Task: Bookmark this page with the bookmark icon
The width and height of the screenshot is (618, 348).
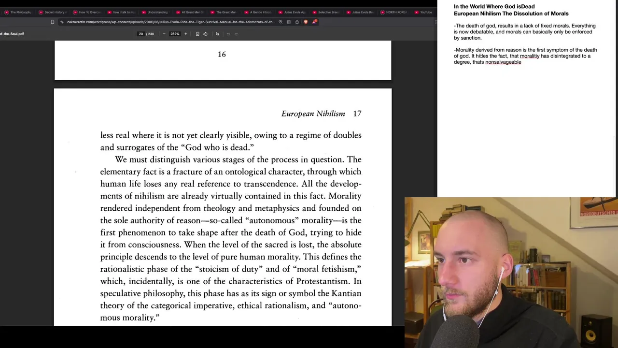Action: tap(52, 22)
